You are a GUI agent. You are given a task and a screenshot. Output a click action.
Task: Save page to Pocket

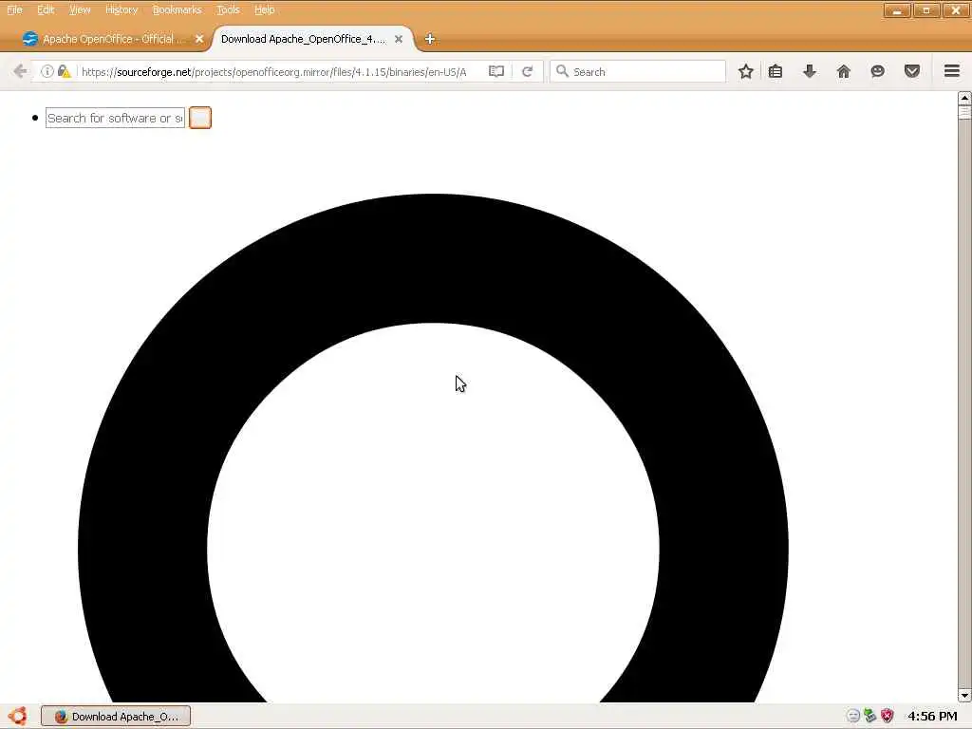pyautogui.click(x=912, y=71)
